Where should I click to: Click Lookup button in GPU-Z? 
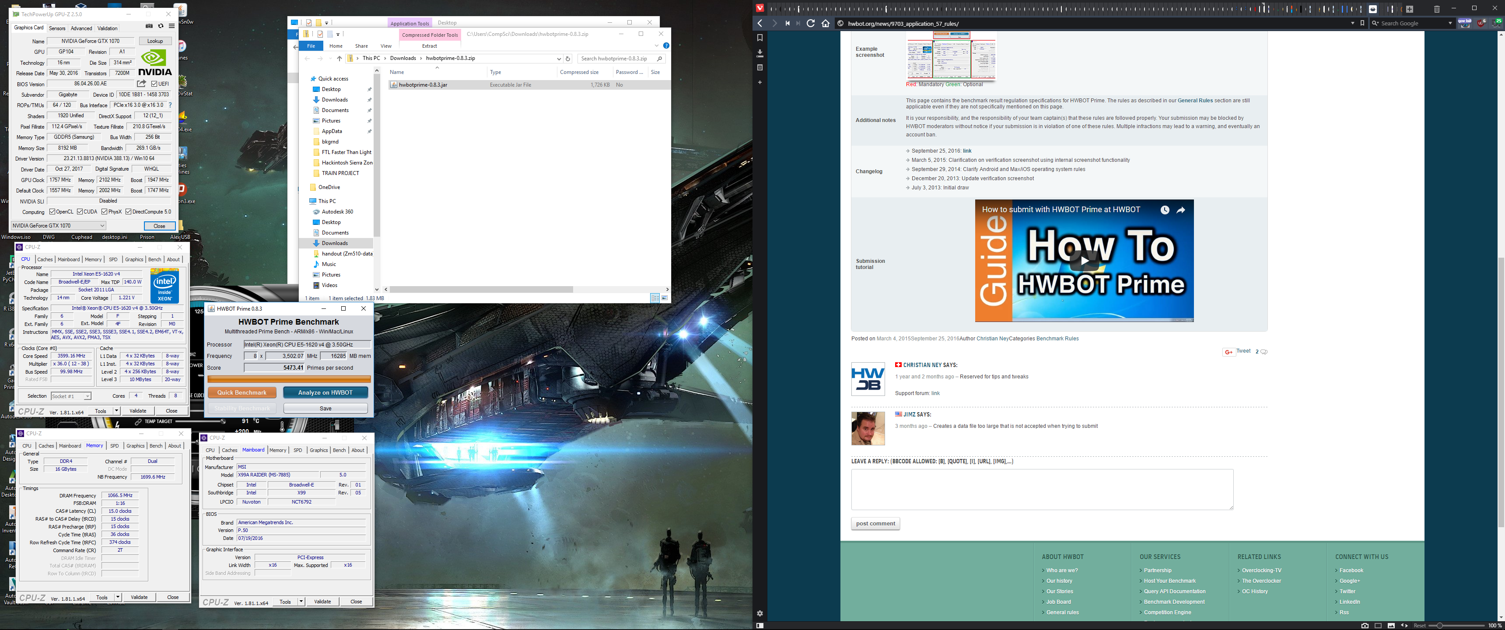pos(155,41)
